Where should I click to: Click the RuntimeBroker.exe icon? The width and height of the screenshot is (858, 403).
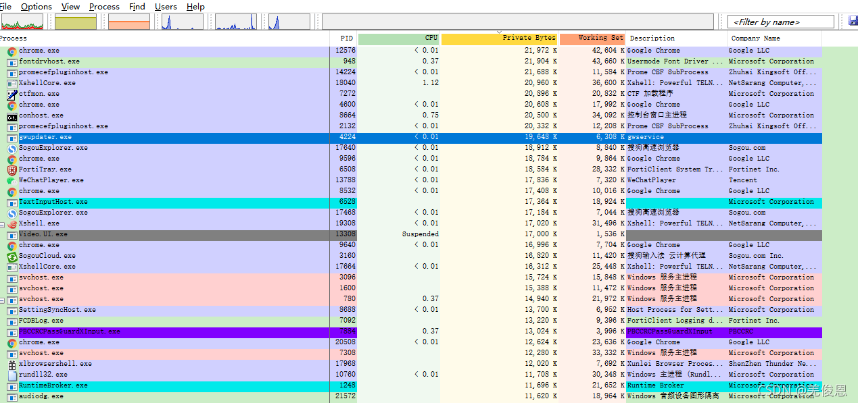pyautogui.click(x=12, y=385)
